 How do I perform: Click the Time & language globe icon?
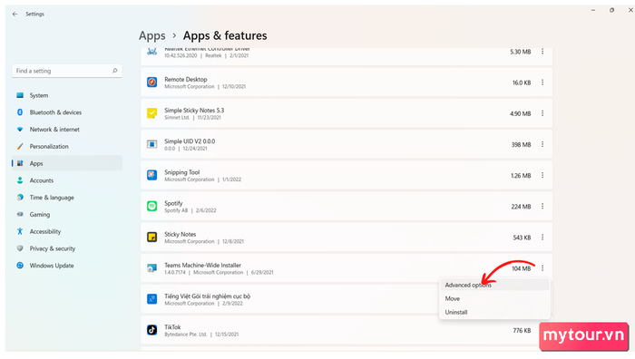coord(20,198)
